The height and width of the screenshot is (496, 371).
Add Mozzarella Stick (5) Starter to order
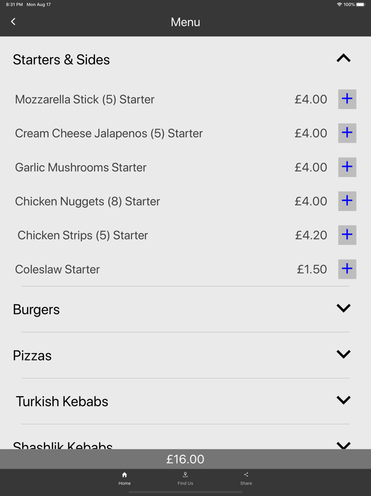point(347,99)
